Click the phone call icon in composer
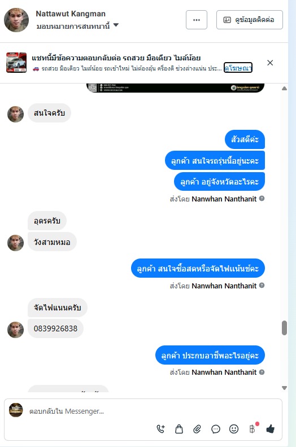The image size is (296, 447). (x=160, y=429)
